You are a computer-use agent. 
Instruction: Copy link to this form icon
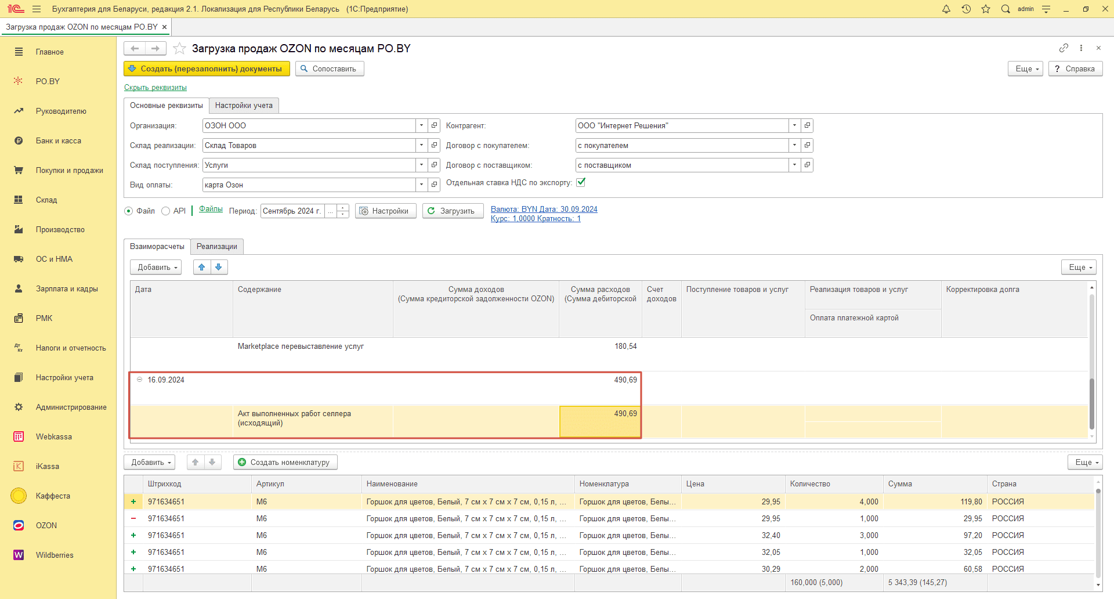coord(1064,48)
